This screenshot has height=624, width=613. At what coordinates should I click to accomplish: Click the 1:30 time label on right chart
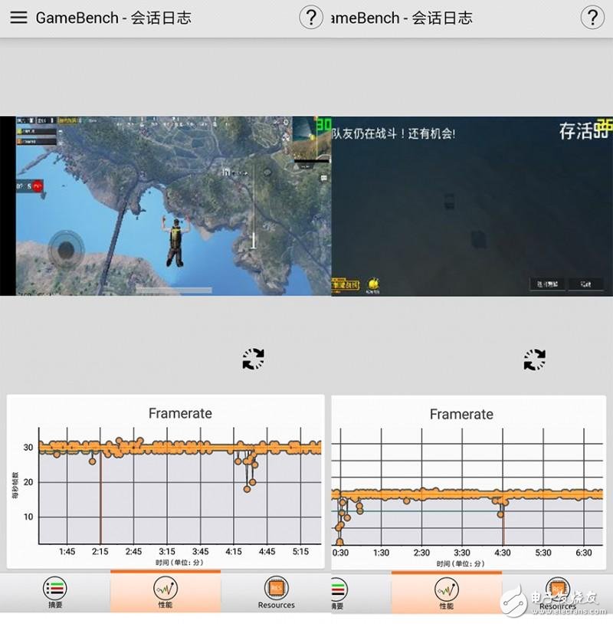pos(381,553)
